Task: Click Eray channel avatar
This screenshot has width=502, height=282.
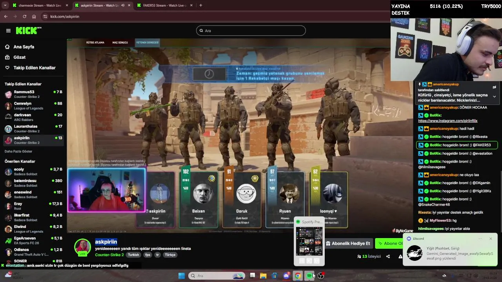Action: click(x=8, y=206)
